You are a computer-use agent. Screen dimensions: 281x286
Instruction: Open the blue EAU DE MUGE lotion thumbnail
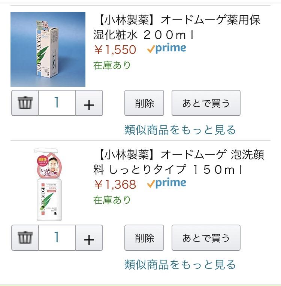pyautogui.click(x=48, y=49)
